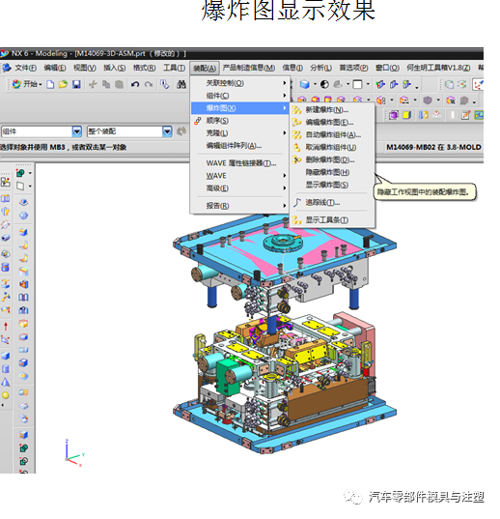Open the 首选项(P) menu
This screenshot has width=500, height=519.
click(353, 68)
